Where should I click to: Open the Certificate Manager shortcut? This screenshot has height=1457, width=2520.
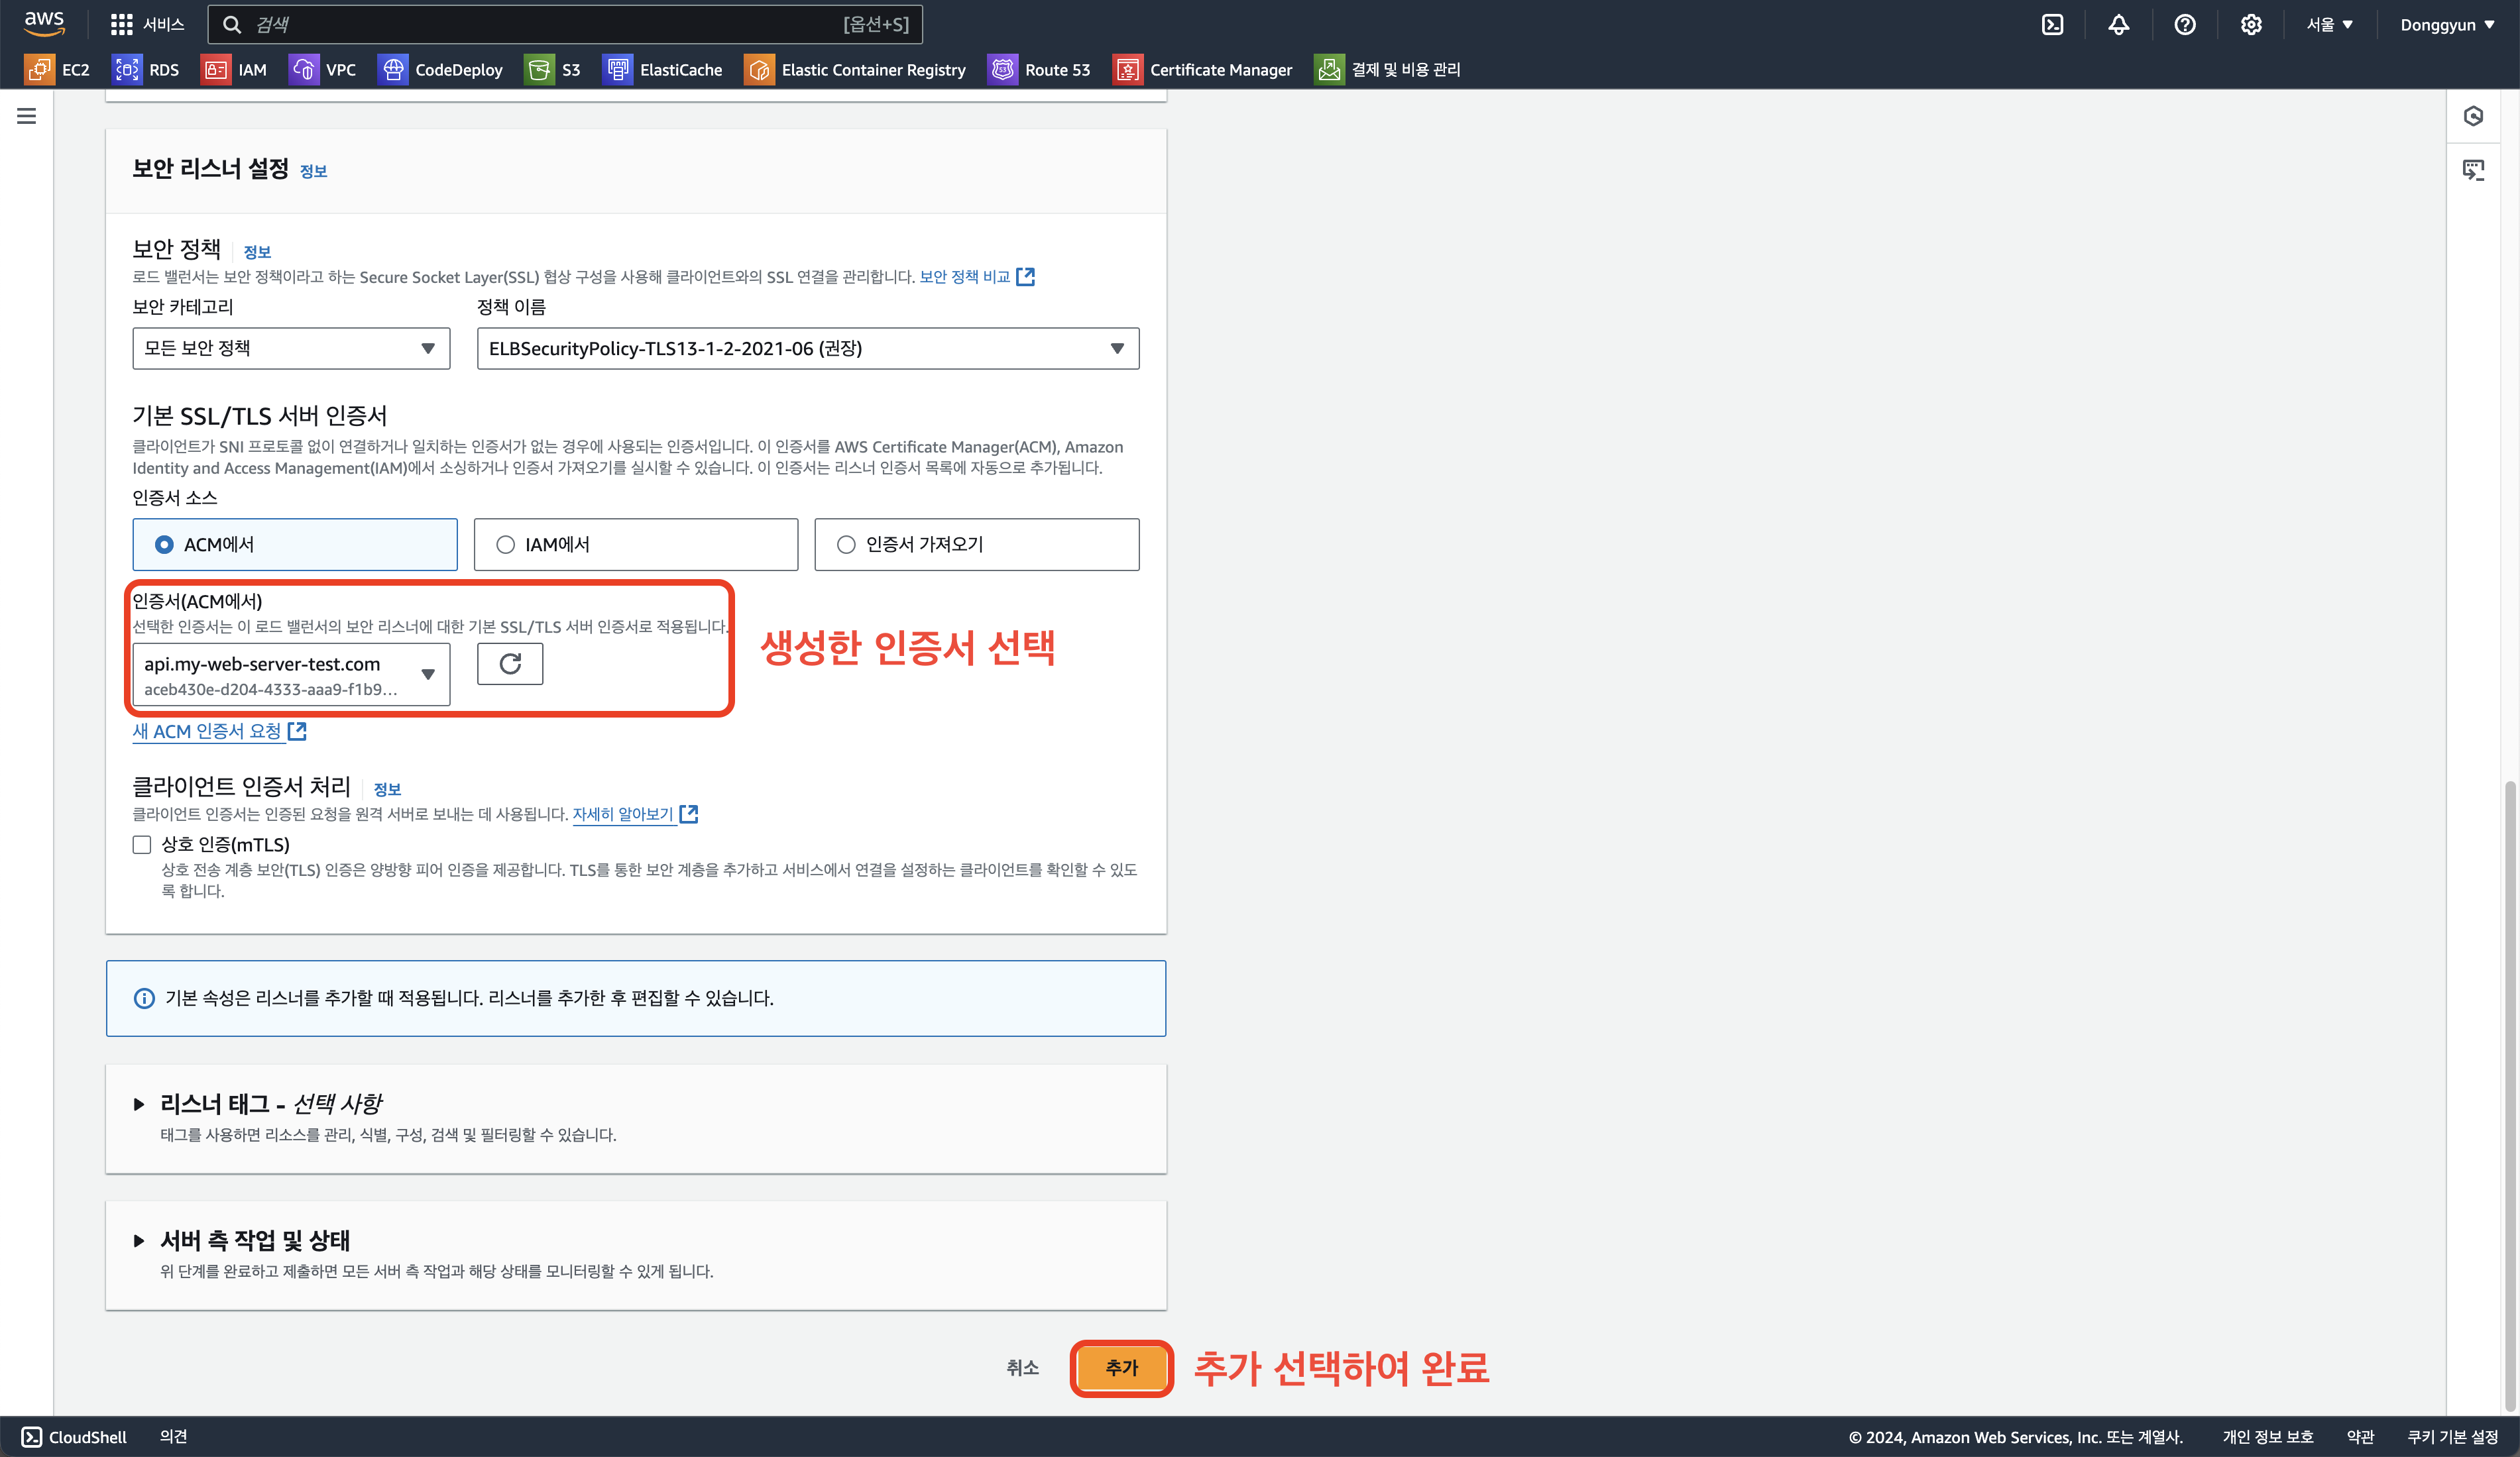coord(1203,70)
